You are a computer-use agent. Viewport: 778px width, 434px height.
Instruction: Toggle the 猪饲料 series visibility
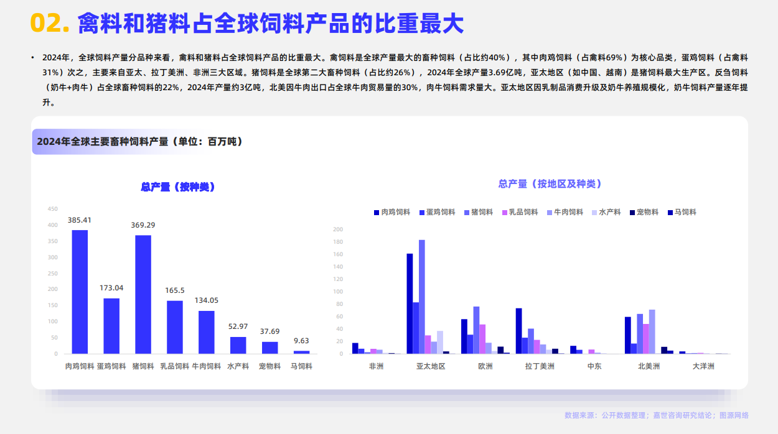(477, 212)
